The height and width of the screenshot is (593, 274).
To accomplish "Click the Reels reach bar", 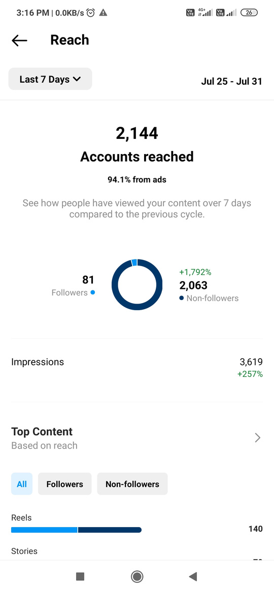I will click(x=77, y=530).
